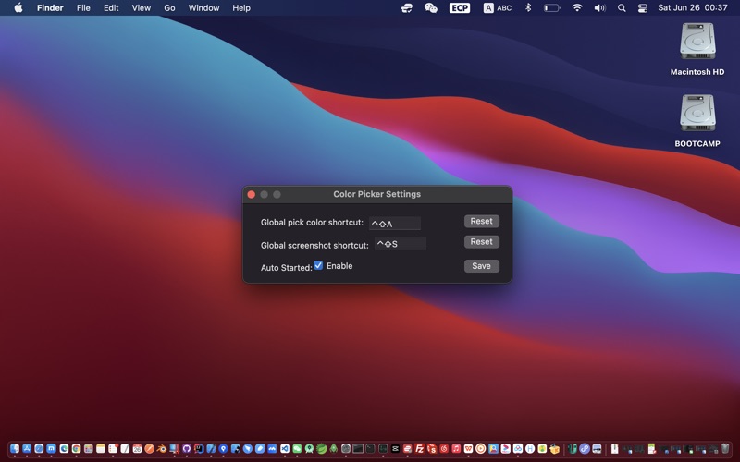740x462 pixels.
Task: Click the ECP menu bar icon
Action: (x=460, y=8)
